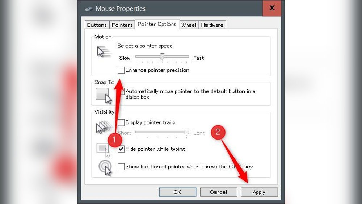The image size is (362, 204).
Task: Enable the Enhance pointer precision checkbox
Action: pyautogui.click(x=121, y=70)
